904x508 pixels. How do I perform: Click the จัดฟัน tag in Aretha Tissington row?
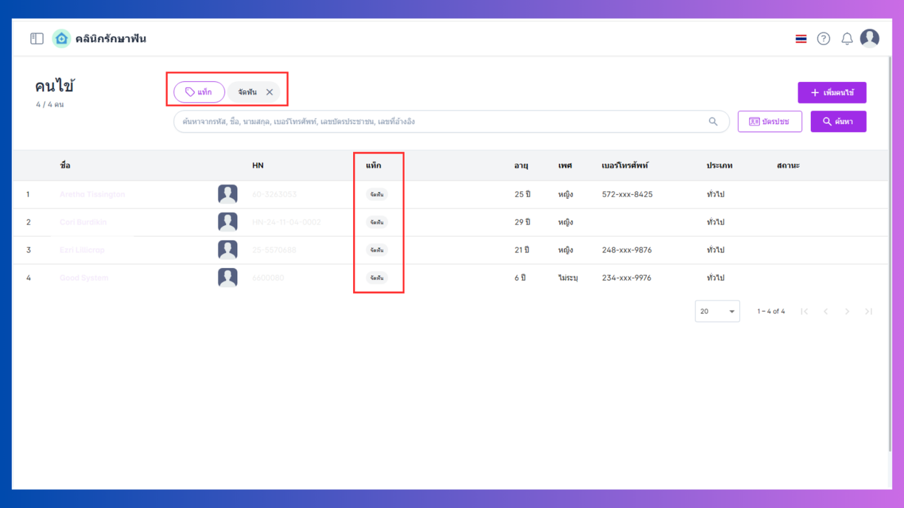tap(376, 194)
